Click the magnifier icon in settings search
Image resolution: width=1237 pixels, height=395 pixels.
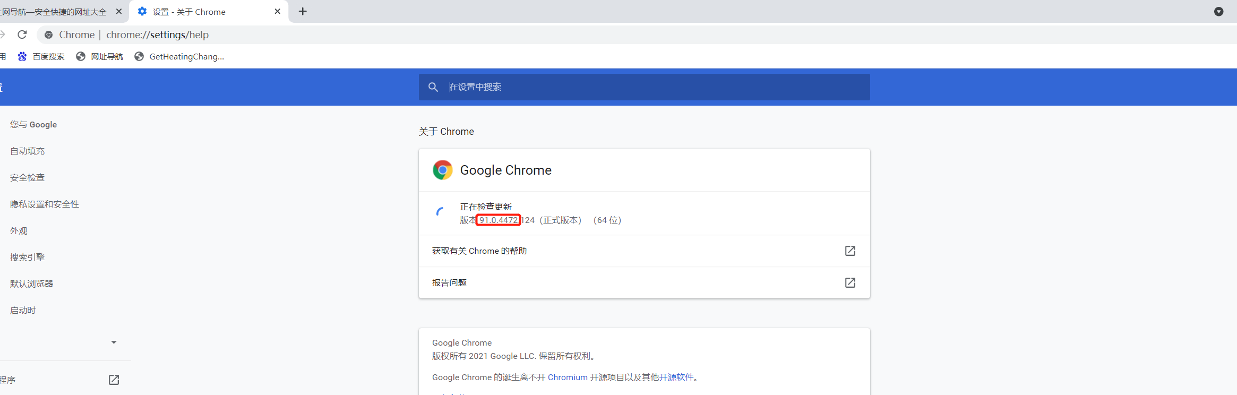pos(433,87)
